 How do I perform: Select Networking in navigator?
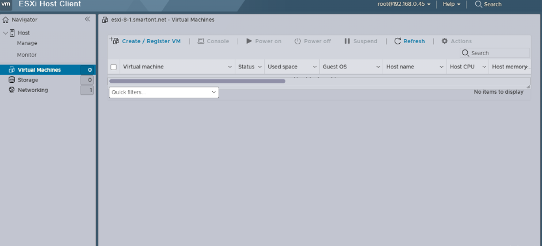click(33, 90)
